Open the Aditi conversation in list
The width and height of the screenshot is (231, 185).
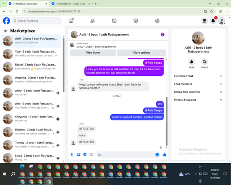[31, 41]
